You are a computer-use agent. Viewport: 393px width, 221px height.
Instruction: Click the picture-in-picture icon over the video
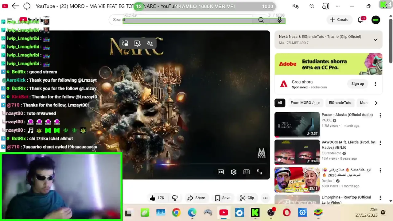tap(125, 43)
